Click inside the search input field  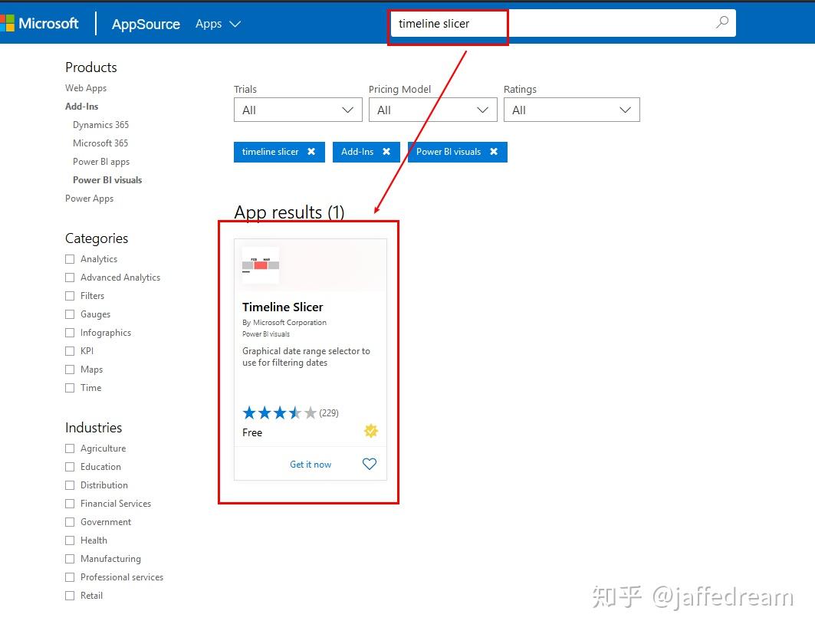[x=460, y=24]
